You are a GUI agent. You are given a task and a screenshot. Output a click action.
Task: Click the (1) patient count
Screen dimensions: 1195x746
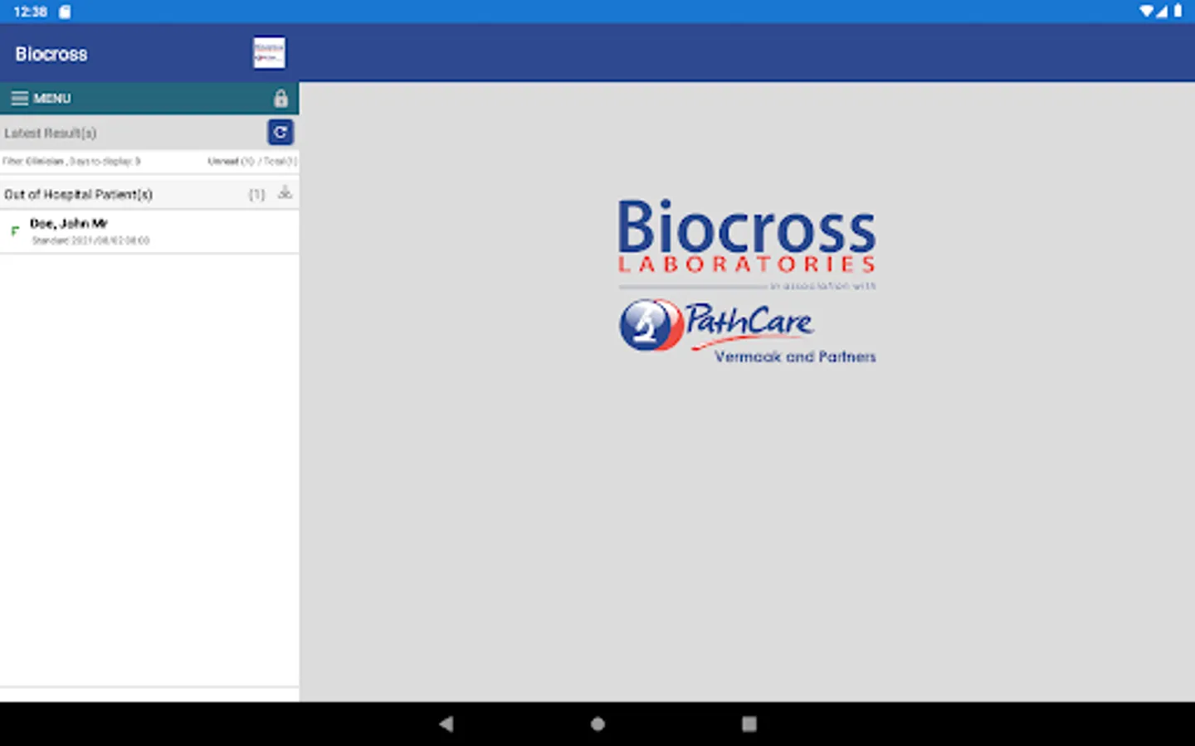point(257,194)
